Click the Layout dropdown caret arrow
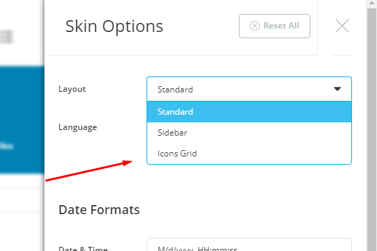Image resolution: width=377 pixels, height=251 pixels. click(x=337, y=89)
